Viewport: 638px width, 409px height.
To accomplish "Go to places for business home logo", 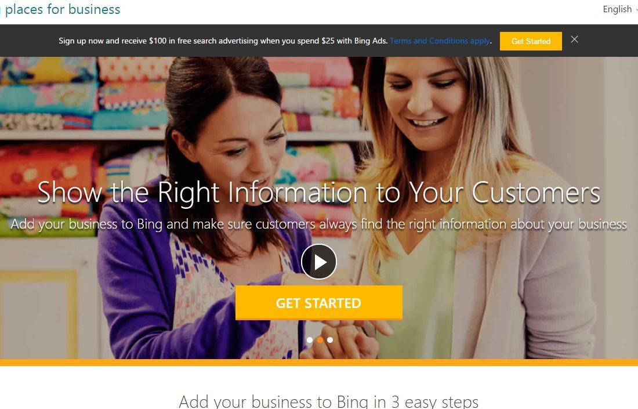I will coord(61,9).
